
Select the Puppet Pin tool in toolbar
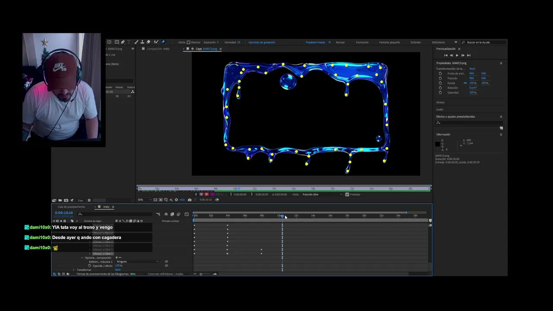click(x=163, y=42)
